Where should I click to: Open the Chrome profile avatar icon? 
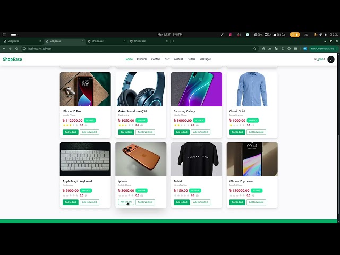pyautogui.click(x=305, y=49)
